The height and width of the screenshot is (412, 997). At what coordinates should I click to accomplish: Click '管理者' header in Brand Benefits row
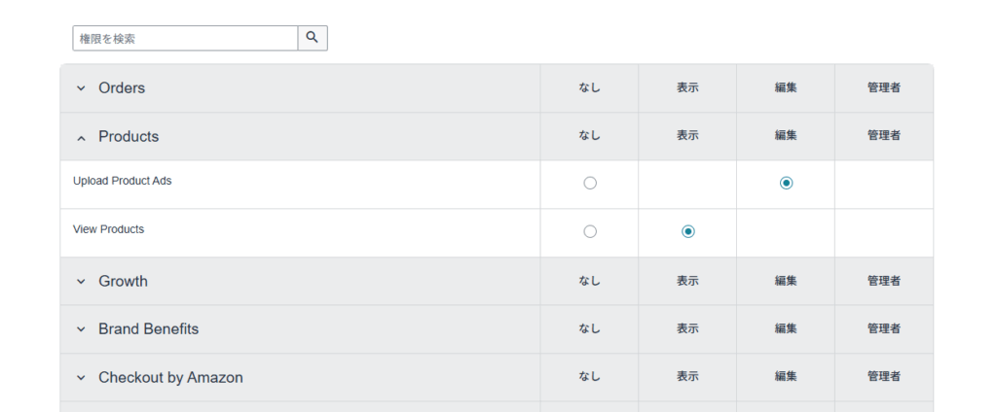pos(883,329)
